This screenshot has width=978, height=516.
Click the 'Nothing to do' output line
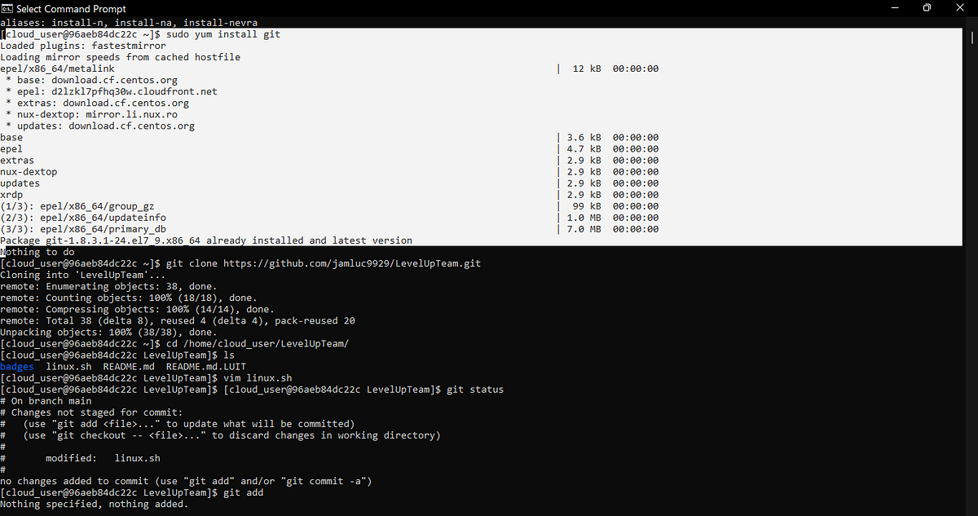coord(38,251)
